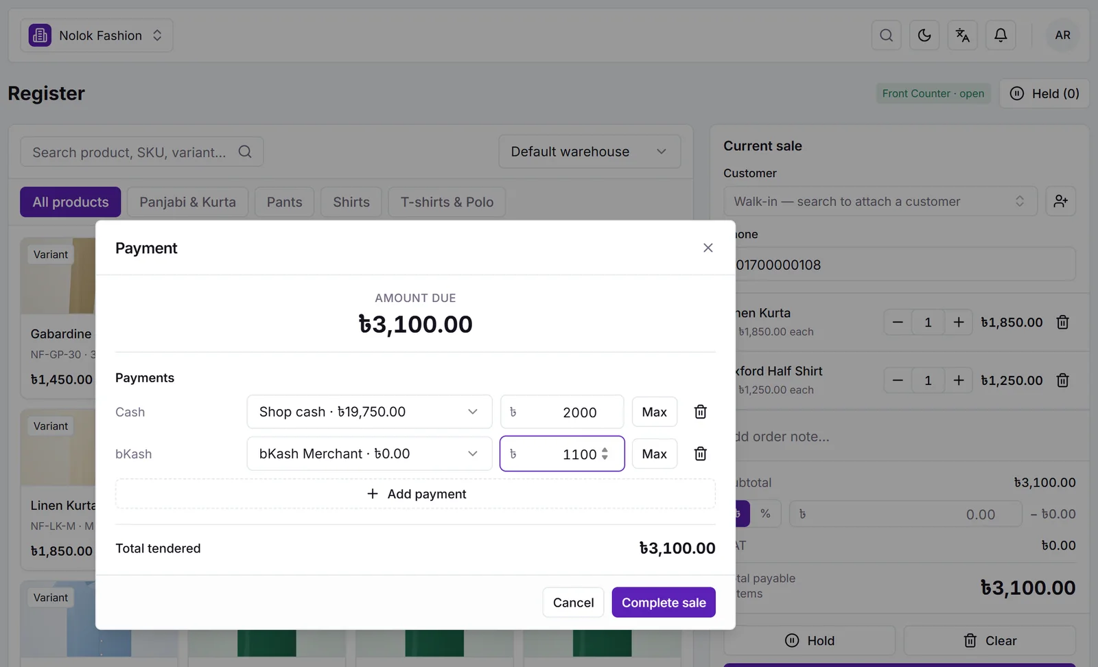Click the product search field
1098x667 pixels.
tap(142, 152)
